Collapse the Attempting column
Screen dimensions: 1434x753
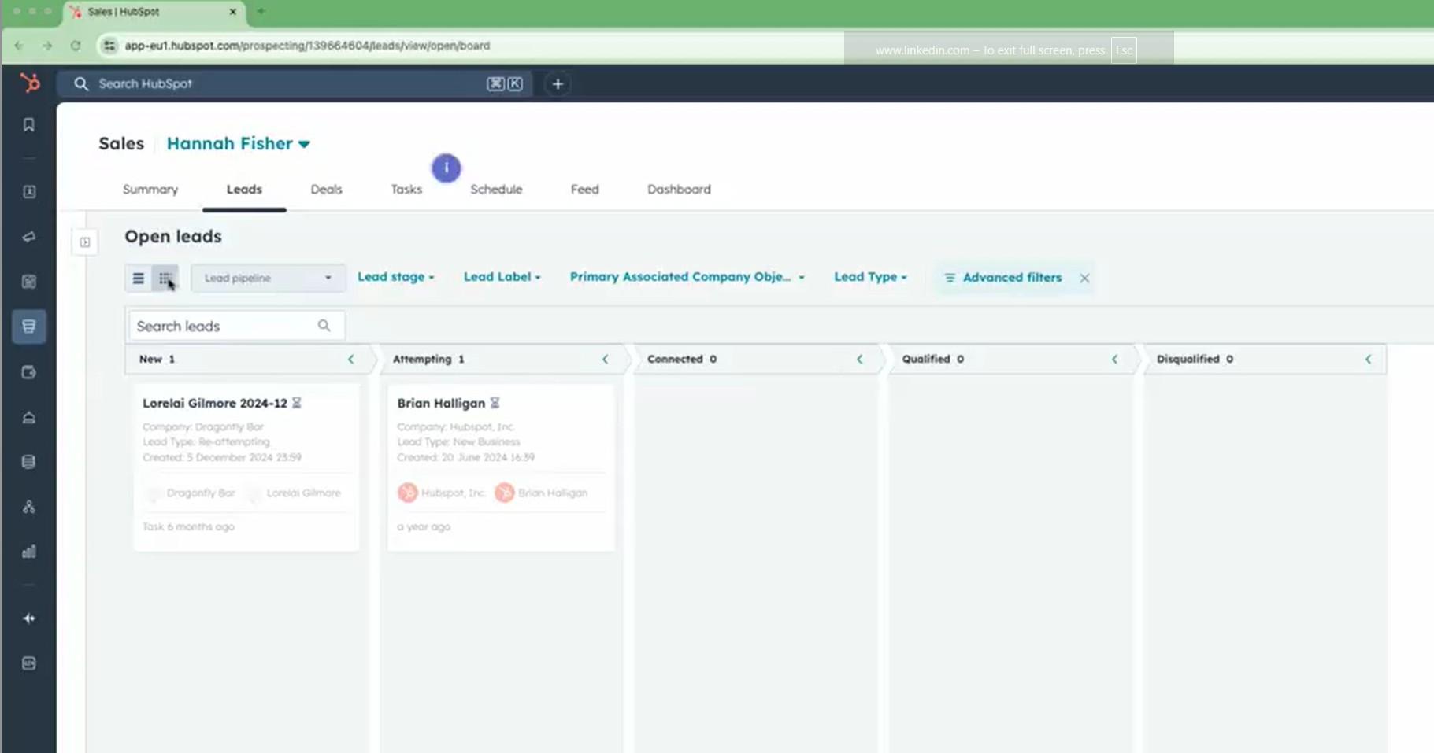coord(605,359)
